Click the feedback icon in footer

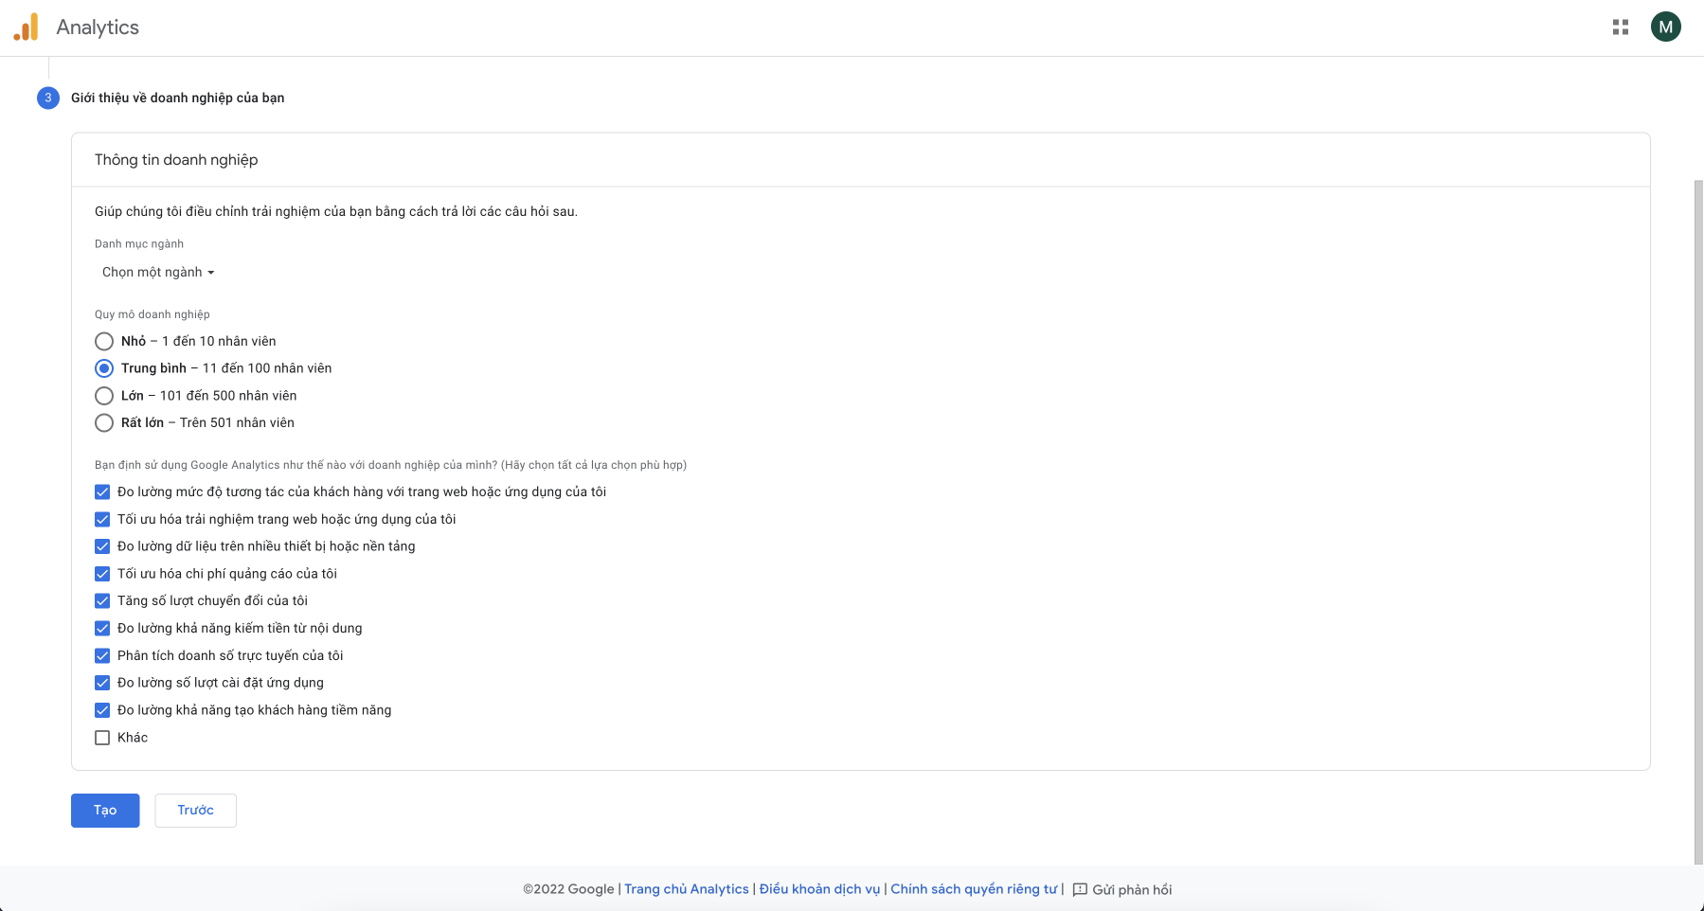(1080, 889)
